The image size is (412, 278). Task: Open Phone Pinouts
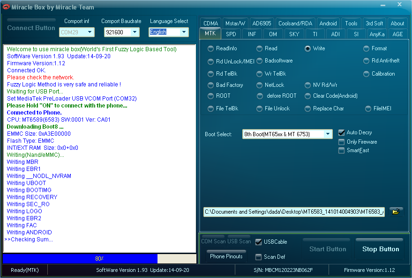pyautogui.click(x=226, y=256)
